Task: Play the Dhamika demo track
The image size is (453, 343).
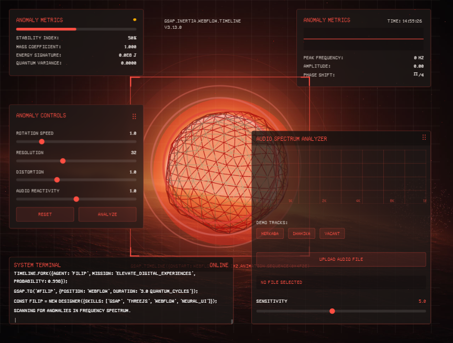Action: 302,234
